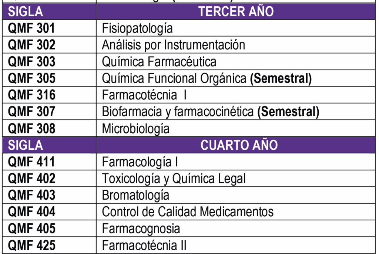Screen dimensions: 379x254
Task: Click Biofarmacia y farmacocinética course cell
Action: click(x=210, y=112)
